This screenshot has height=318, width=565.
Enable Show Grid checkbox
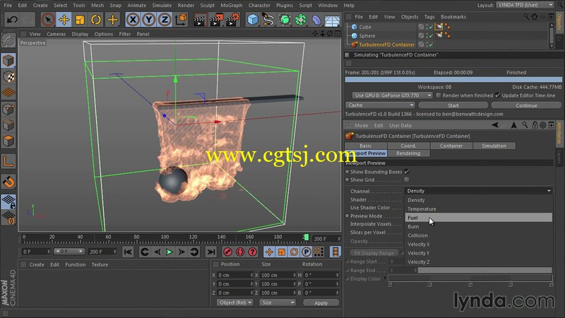coord(407,179)
